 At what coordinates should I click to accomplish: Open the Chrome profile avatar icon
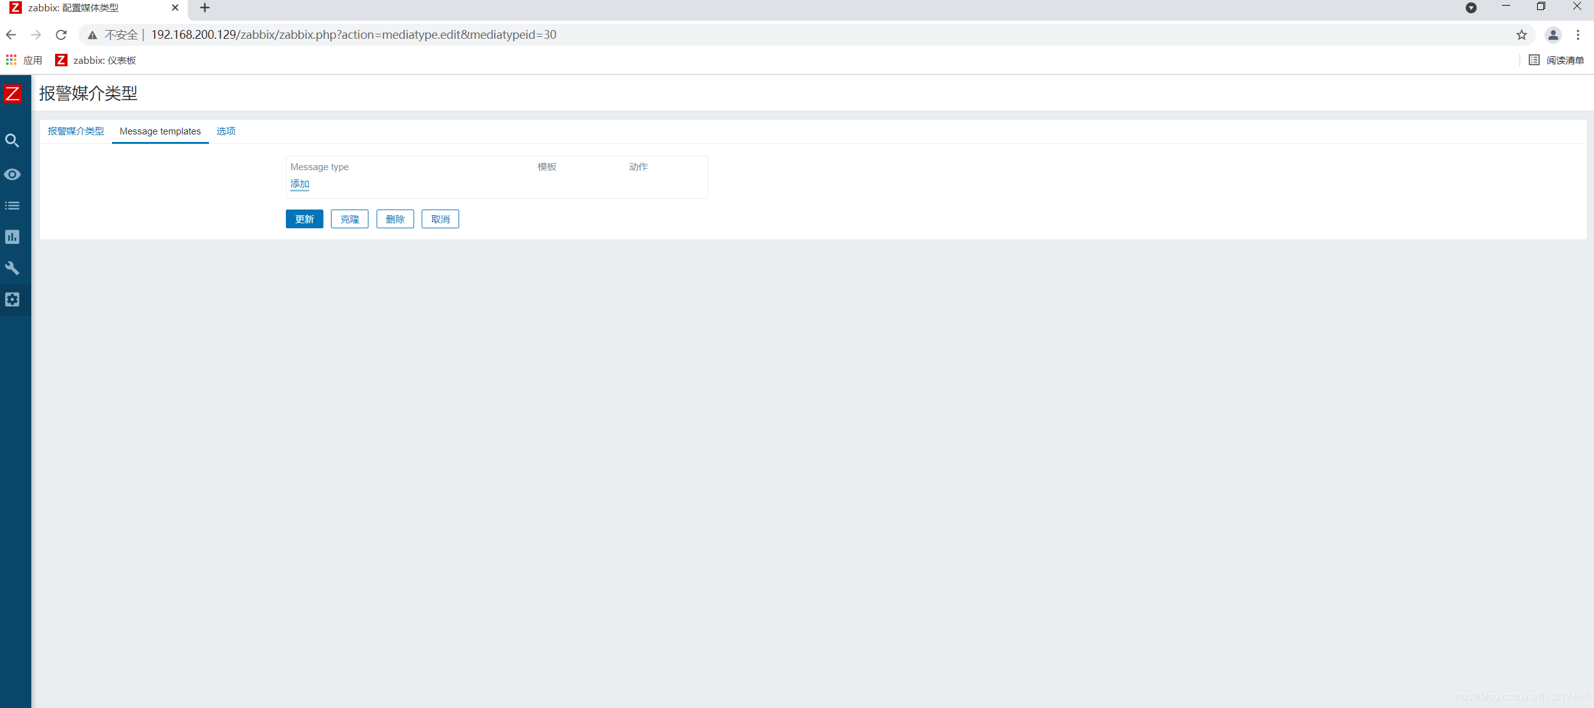1553,35
